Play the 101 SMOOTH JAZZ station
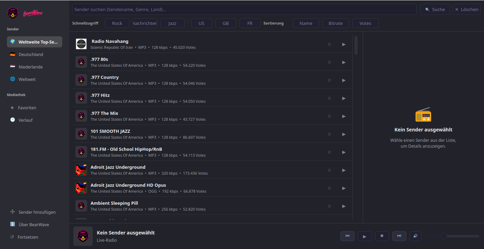The width and height of the screenshot is (484, 249). click(344, 134)
